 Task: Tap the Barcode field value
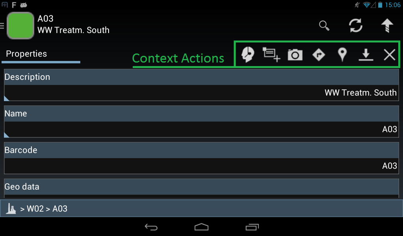[201, 166]
